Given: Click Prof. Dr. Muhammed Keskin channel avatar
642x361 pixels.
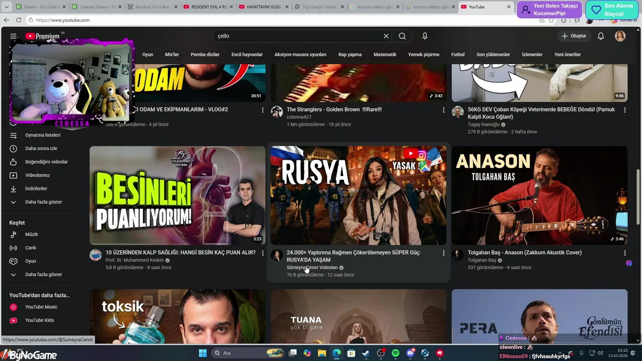Looking at the screenshot, I should pos(95,255).
